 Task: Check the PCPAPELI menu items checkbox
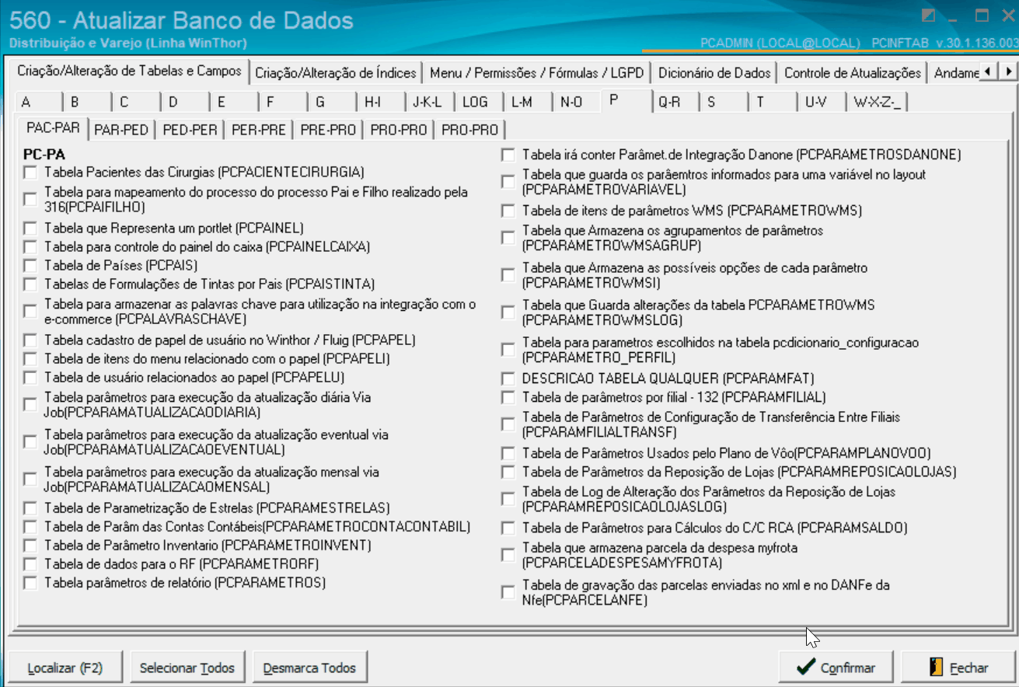30,358
